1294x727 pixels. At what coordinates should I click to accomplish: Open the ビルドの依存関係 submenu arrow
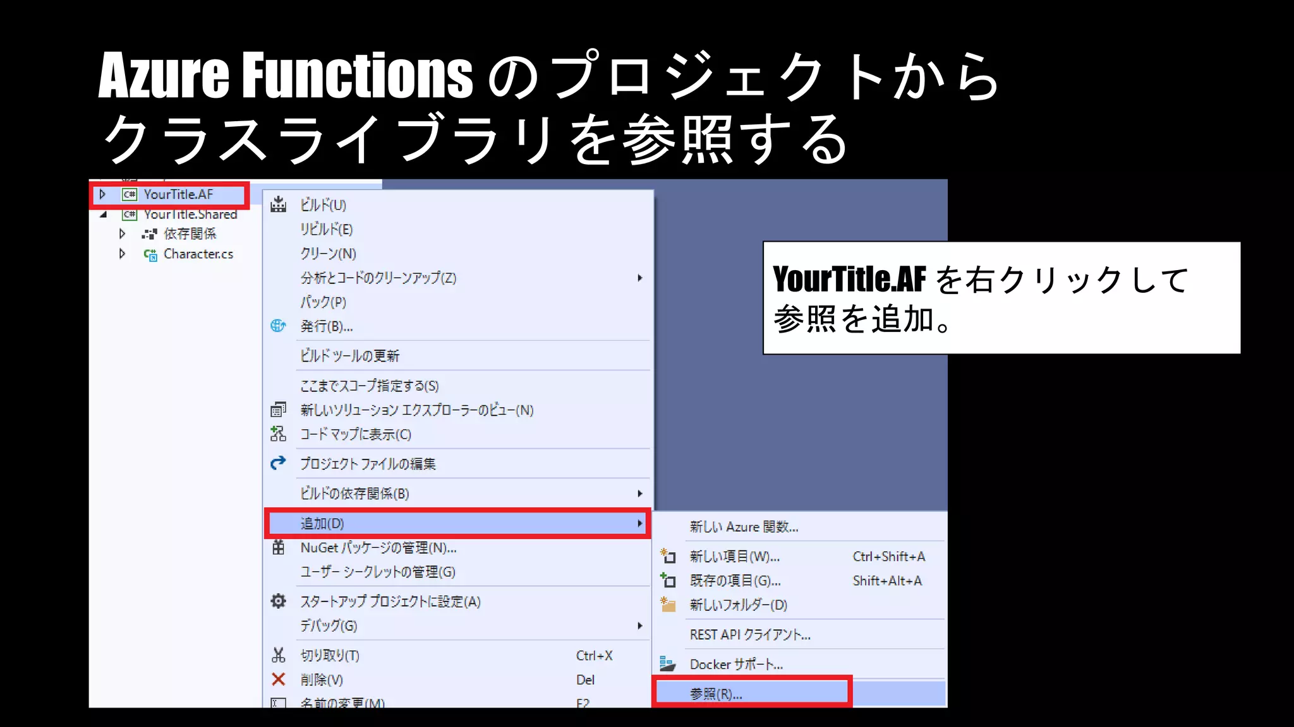(x=640, y=494)
